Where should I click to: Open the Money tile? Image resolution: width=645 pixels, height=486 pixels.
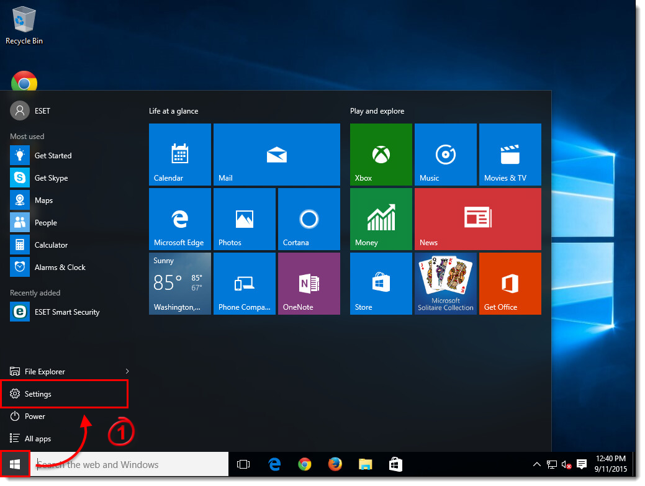[x=381, y=218]
